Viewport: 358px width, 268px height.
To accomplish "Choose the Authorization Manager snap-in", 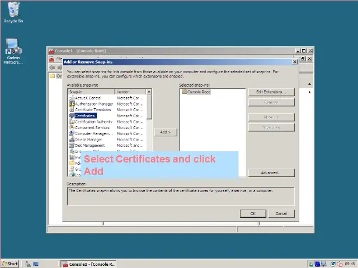I will point(93,104).
